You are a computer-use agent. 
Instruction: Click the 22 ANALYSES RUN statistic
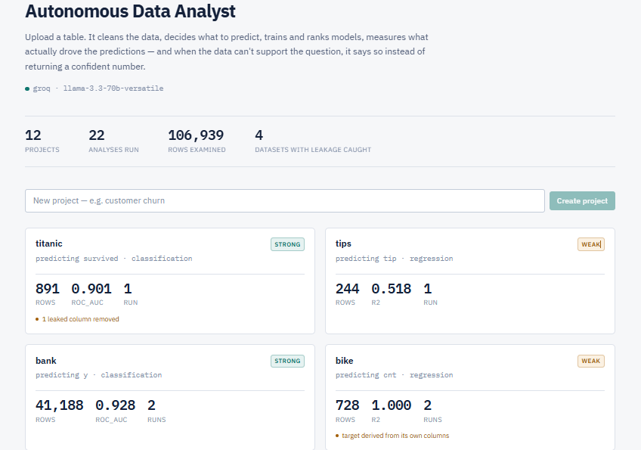tap(113, 141)
